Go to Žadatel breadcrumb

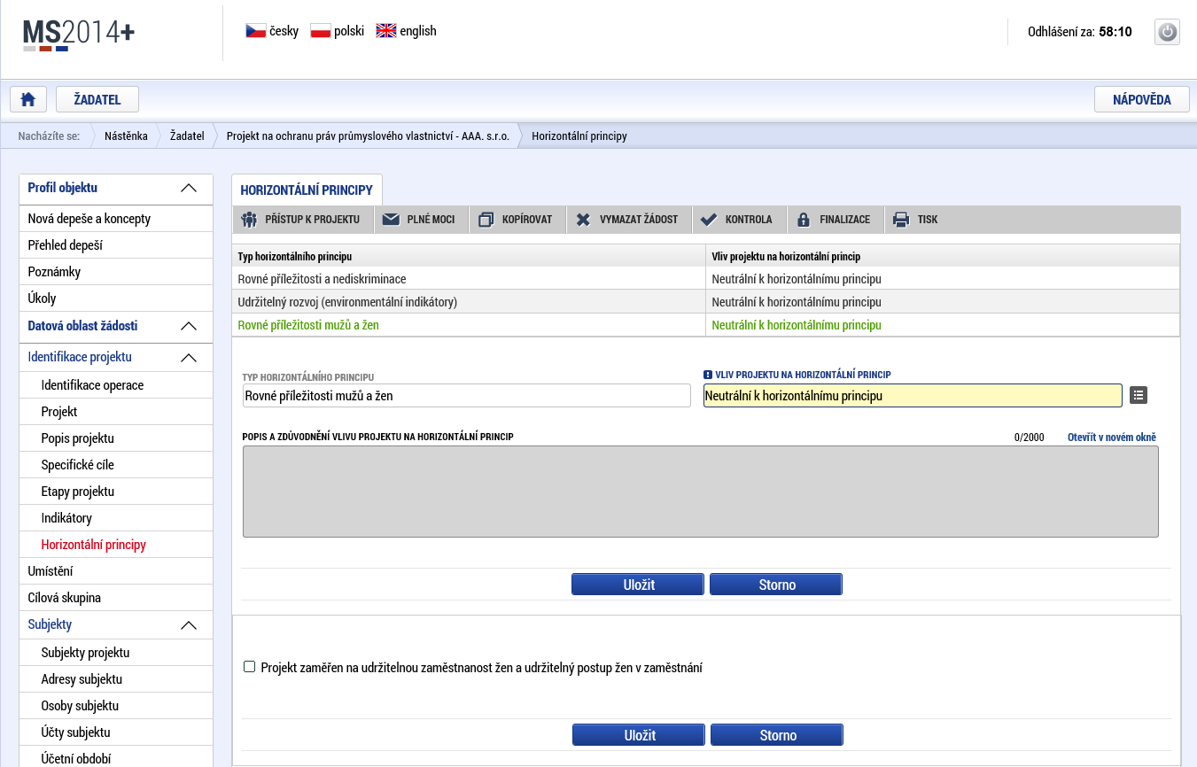pos(187,136)
